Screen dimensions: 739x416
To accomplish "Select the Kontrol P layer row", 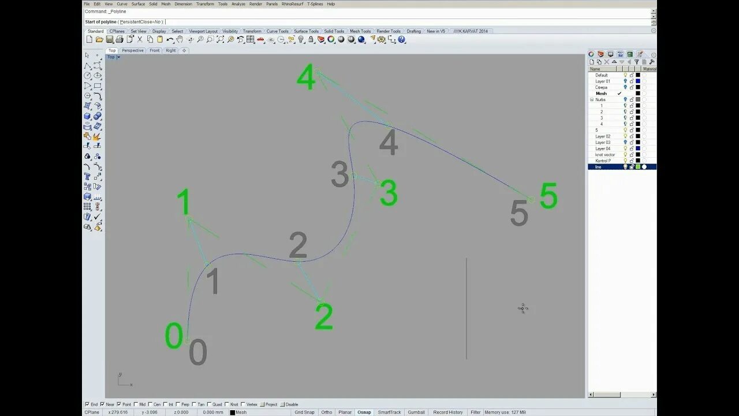I will [622, 161].
